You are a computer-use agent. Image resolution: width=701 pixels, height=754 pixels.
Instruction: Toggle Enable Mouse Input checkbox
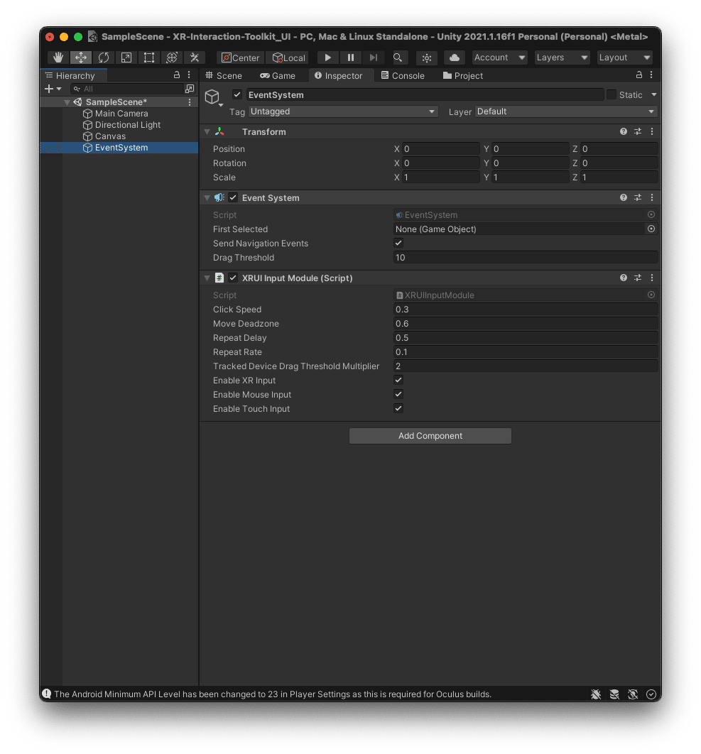398,394
